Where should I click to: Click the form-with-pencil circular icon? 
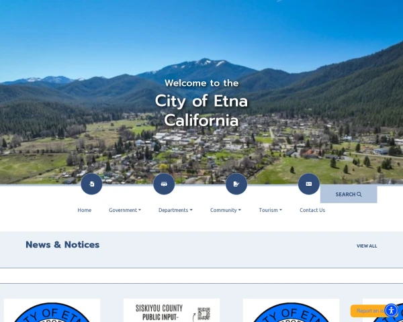236,184
